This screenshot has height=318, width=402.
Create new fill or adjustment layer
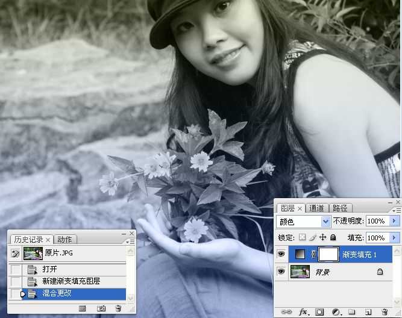[x=336, y=312]
